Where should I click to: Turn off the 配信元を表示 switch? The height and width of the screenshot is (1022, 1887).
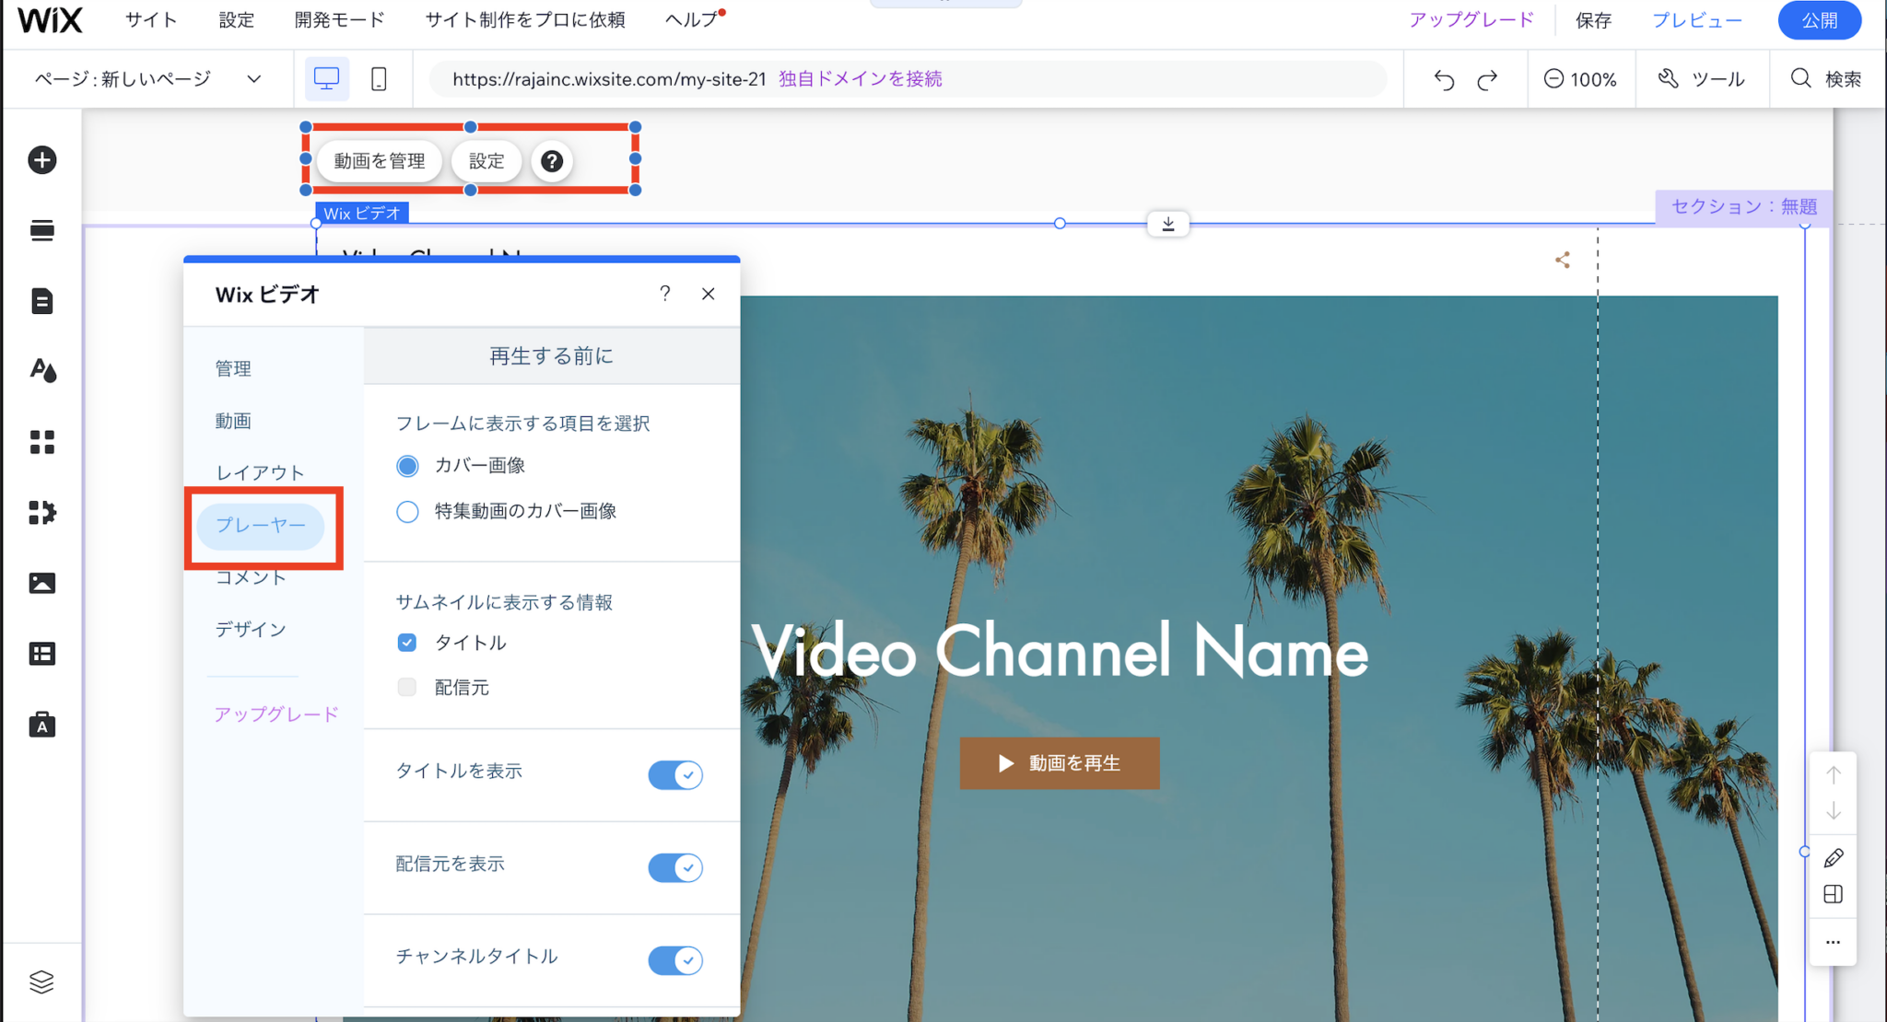point(675,867)
